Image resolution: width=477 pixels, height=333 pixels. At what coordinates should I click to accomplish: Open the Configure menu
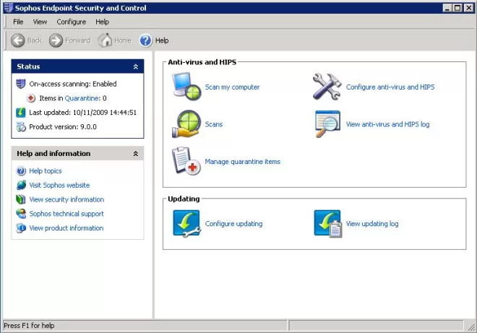(x=71, y=22)
